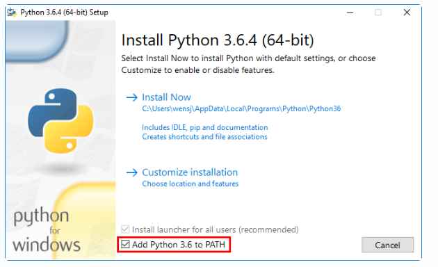Toggle the Add Python 3.6 to PATH checkbox
The height and width of the screenshot is (267, 438).
click(125, 244)
